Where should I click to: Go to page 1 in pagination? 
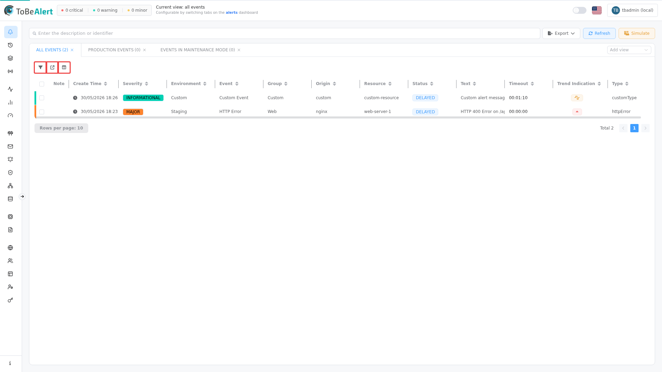pyautogui.click(x=634, y=128)
